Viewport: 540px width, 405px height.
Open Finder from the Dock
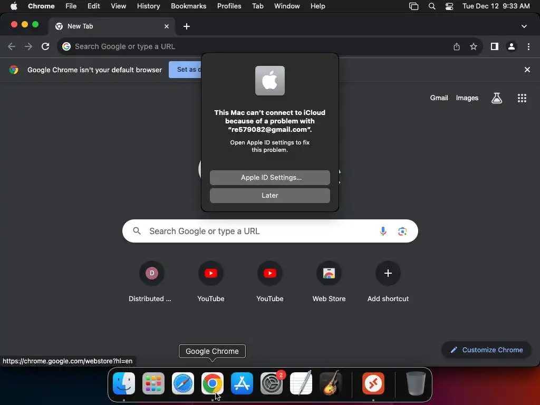click(124, 383)
